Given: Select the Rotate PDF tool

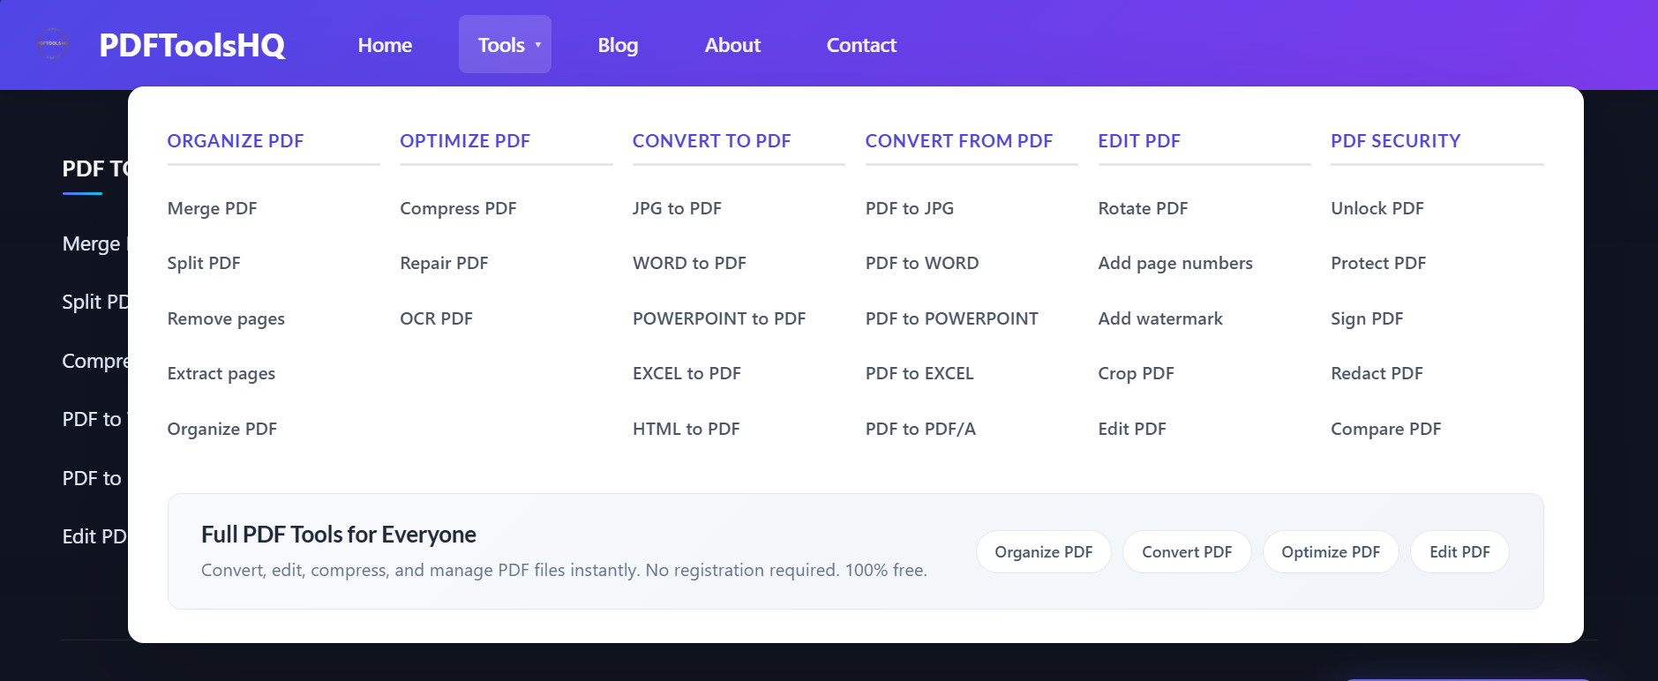Looking at the screenshot, I should pyautogui.click(x=1143, y=208).
